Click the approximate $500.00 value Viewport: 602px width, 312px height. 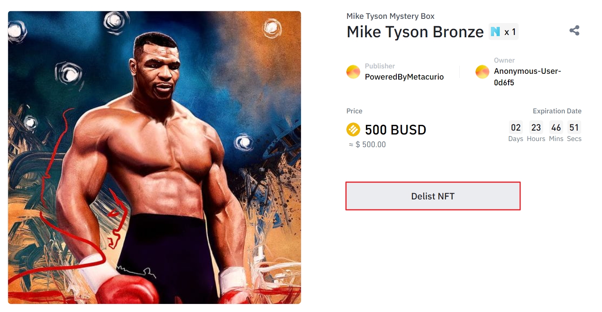pos(367,144)
